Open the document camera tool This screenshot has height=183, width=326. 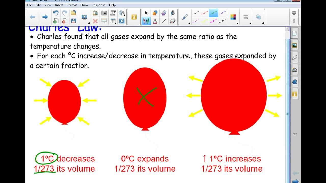[113, 13]
